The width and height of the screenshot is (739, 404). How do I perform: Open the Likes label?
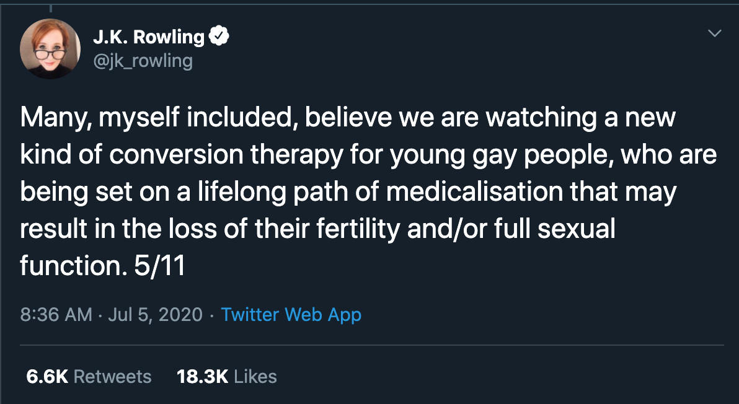pos(255,376)
